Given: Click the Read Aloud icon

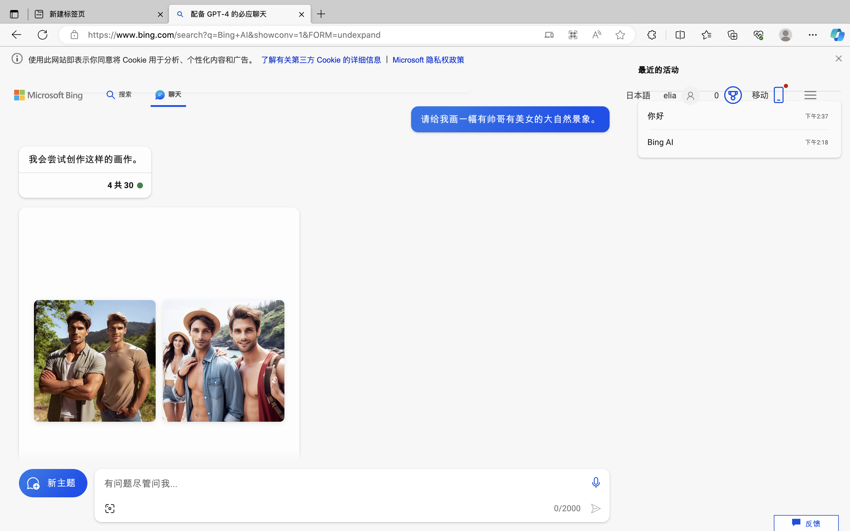Looking at the screenshot, I should (597, 35).
